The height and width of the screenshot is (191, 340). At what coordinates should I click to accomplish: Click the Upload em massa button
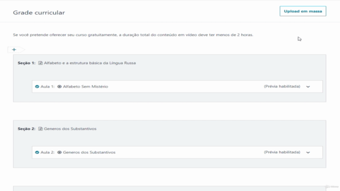(x=303, y=11)
